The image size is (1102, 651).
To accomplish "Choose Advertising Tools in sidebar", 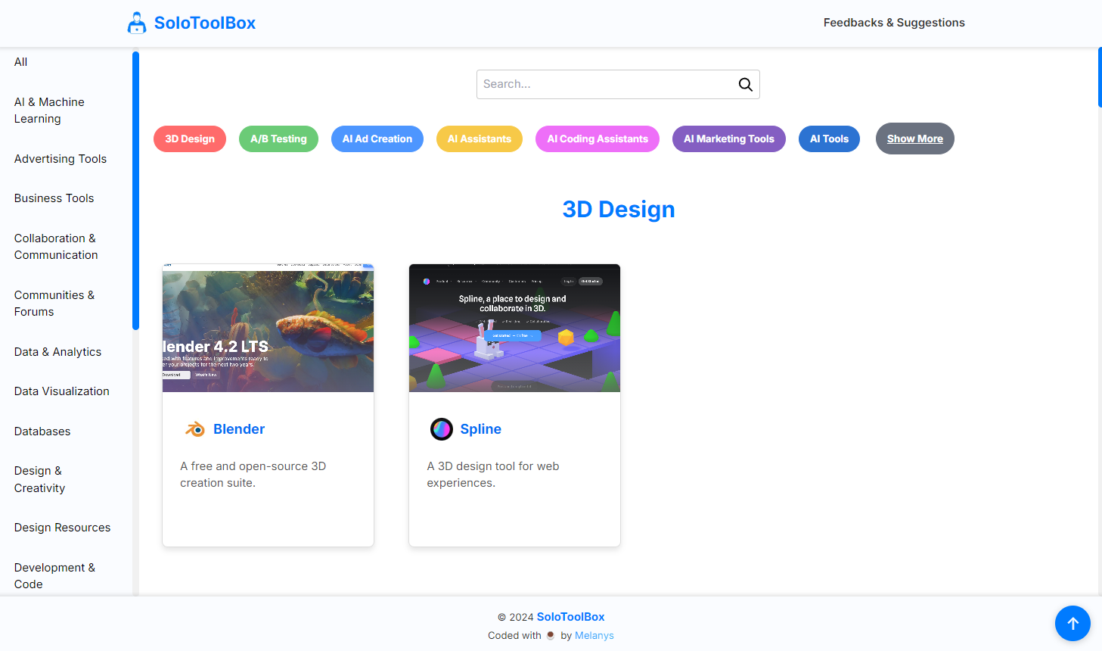I will [x=61, y=159].
